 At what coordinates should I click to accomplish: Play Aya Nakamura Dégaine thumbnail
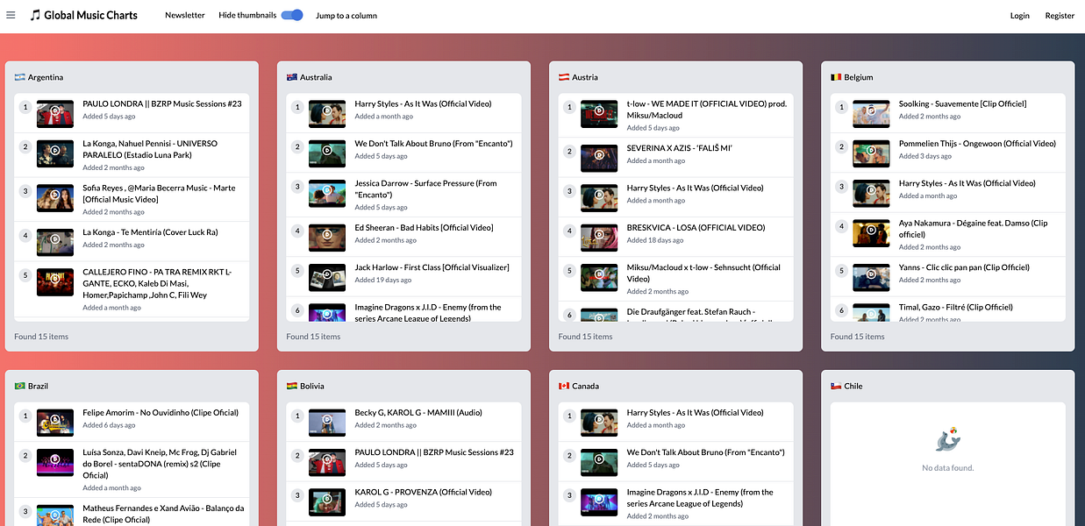[x=871, y=233]
